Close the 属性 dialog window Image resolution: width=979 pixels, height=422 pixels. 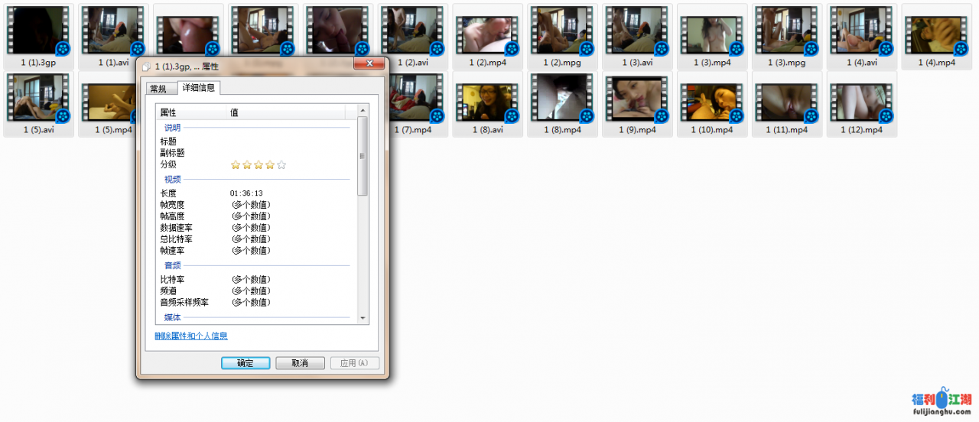pos(369,64)
